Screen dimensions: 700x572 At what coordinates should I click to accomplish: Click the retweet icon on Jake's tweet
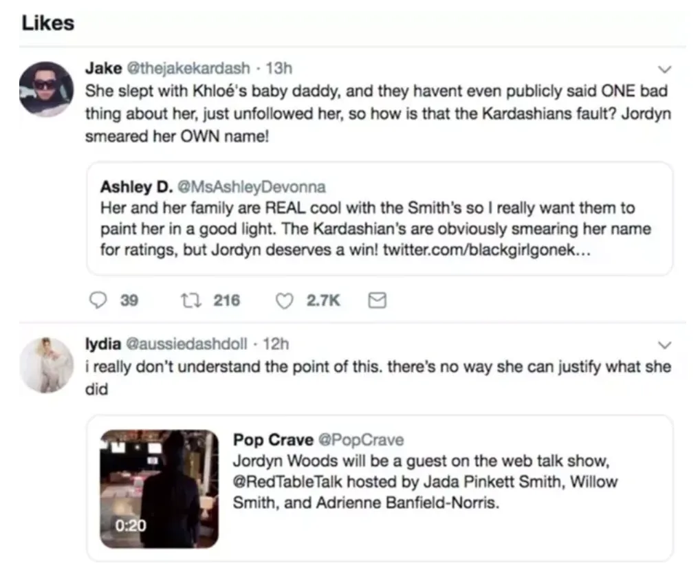pyautogui.click(x=191, y=300)
